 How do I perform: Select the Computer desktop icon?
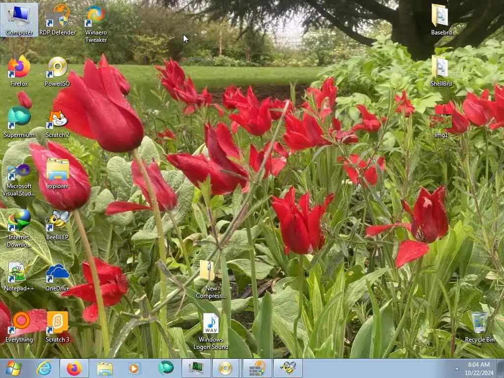click(x=19, y=19)
